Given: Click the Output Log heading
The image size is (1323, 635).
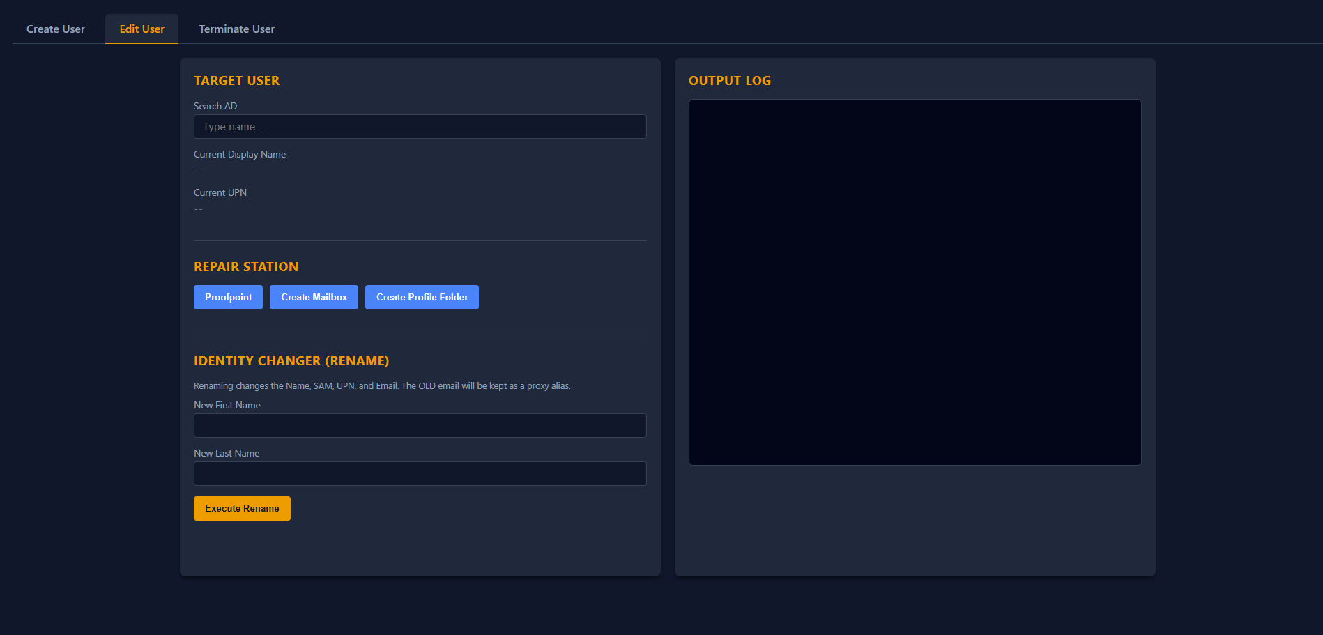Looking at the screenshot, I should coord(730,81).
